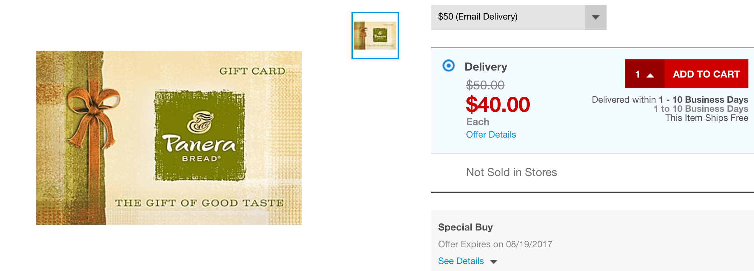The height and width of the screenshot is (271, 754).
Task: Expand the arrow beside See Details
Action: pyautogui.click(x=494, y=262)
